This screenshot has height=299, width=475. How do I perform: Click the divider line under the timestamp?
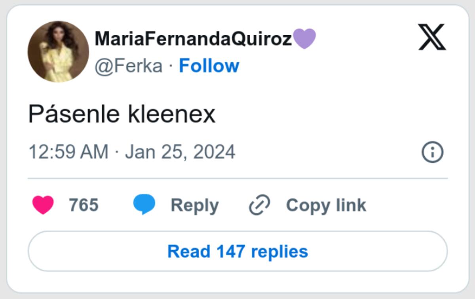[x=237, y=178]
